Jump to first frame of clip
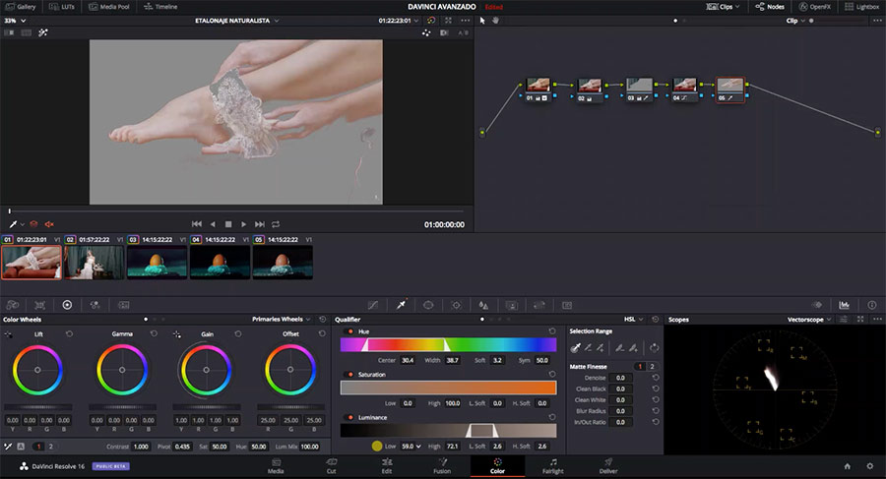 pyautogui.click(x=197, y=224)
